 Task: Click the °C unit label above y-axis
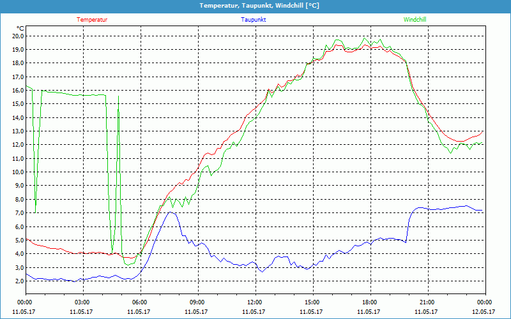point(20,28)
